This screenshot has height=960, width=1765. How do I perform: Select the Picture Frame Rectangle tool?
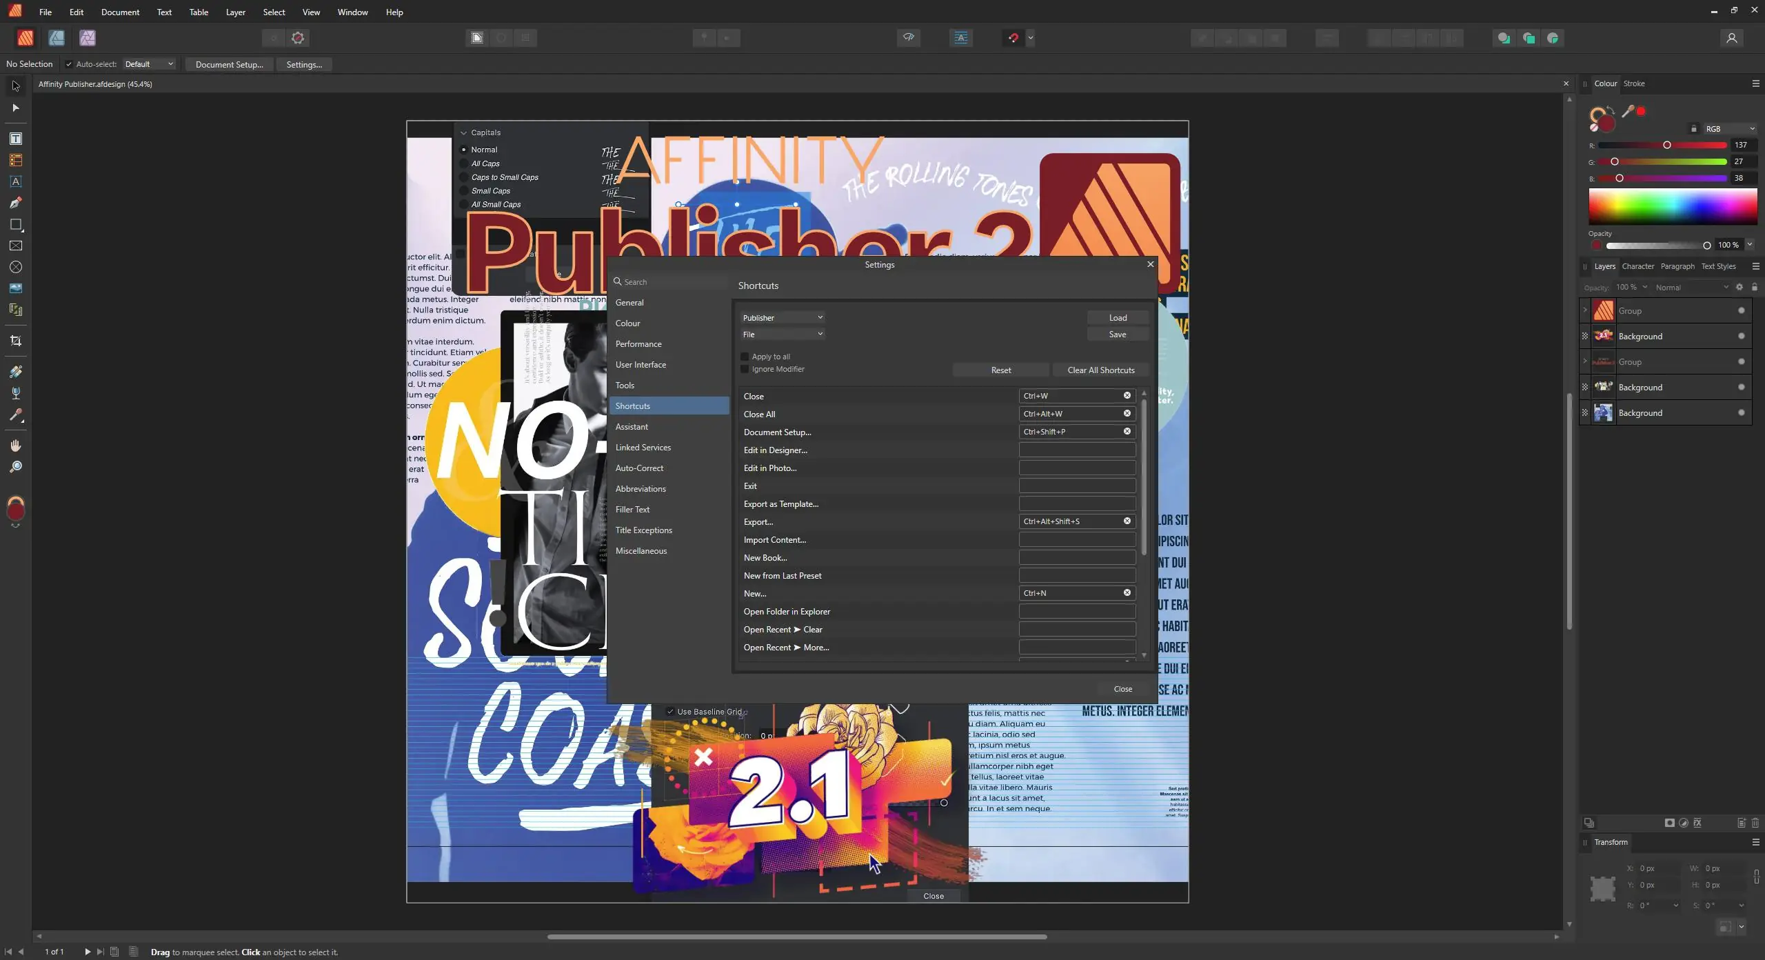pos(15,246)
